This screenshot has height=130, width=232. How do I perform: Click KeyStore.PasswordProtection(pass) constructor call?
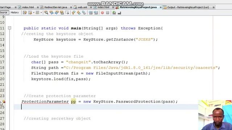coord(134,102)
